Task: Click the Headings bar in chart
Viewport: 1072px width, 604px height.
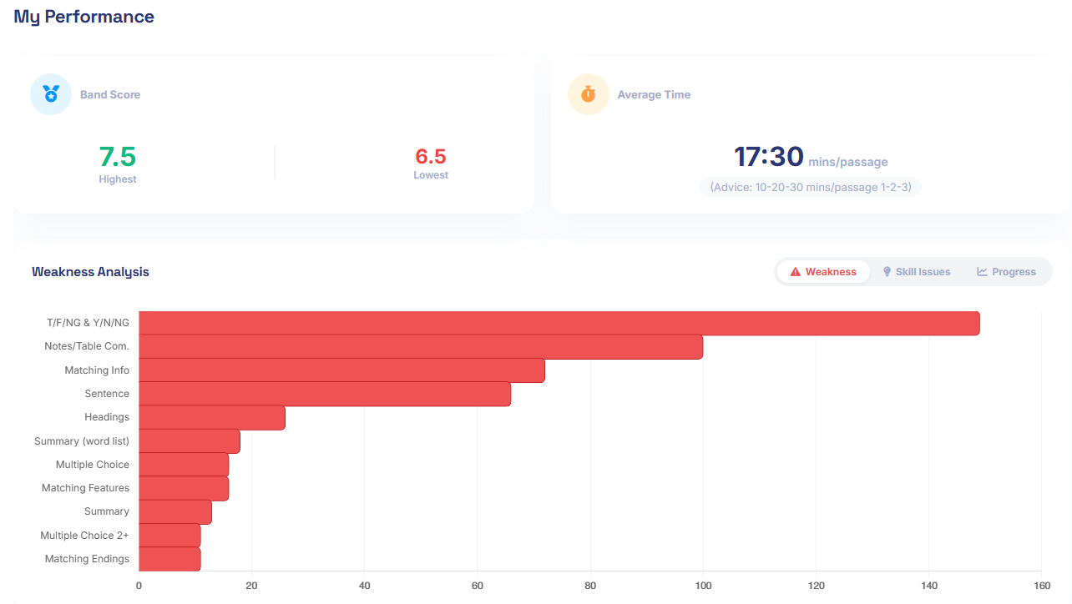Action: pos(212,417)
